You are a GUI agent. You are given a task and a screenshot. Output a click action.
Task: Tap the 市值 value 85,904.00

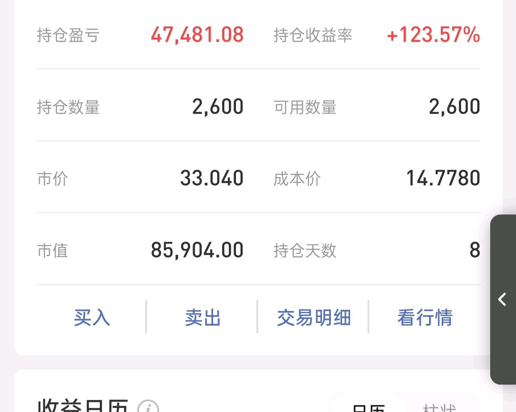pos(197,250)
